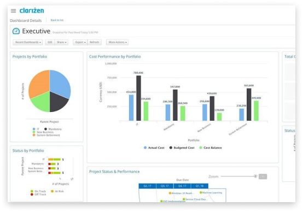Toggle Mandatory legend item in pie chart

coord(53,129)
